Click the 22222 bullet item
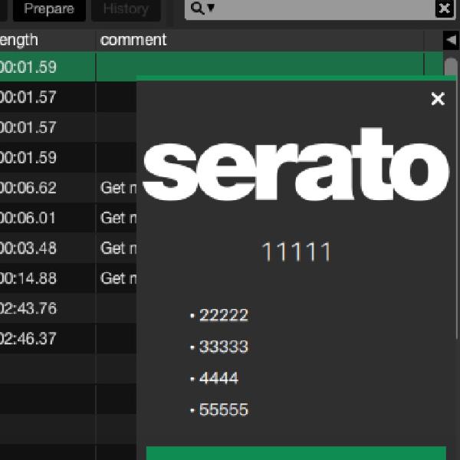Viewport: 460px width, 460px height. click(x=219, y=315)
